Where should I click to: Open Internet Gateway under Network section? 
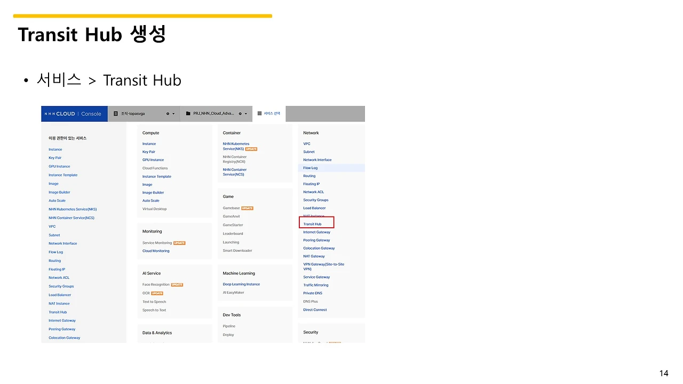click(317, 232)
